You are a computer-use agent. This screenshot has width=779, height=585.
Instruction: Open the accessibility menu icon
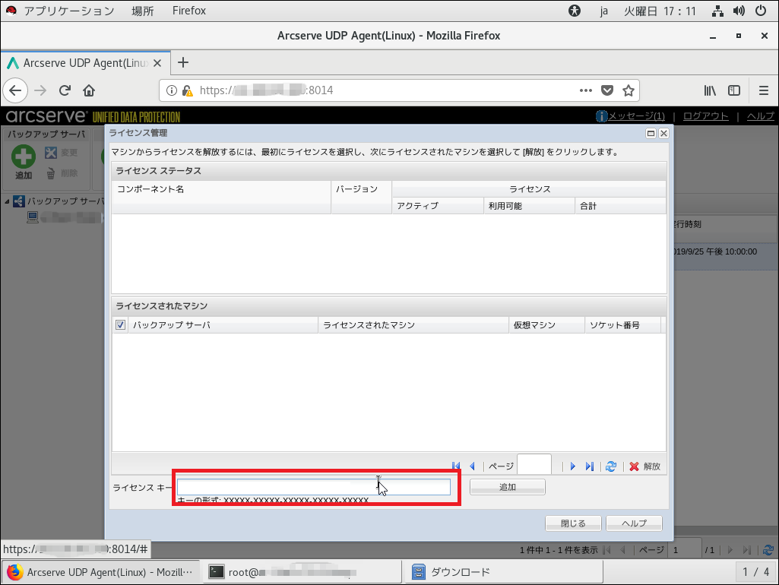(x=575, y=11)
